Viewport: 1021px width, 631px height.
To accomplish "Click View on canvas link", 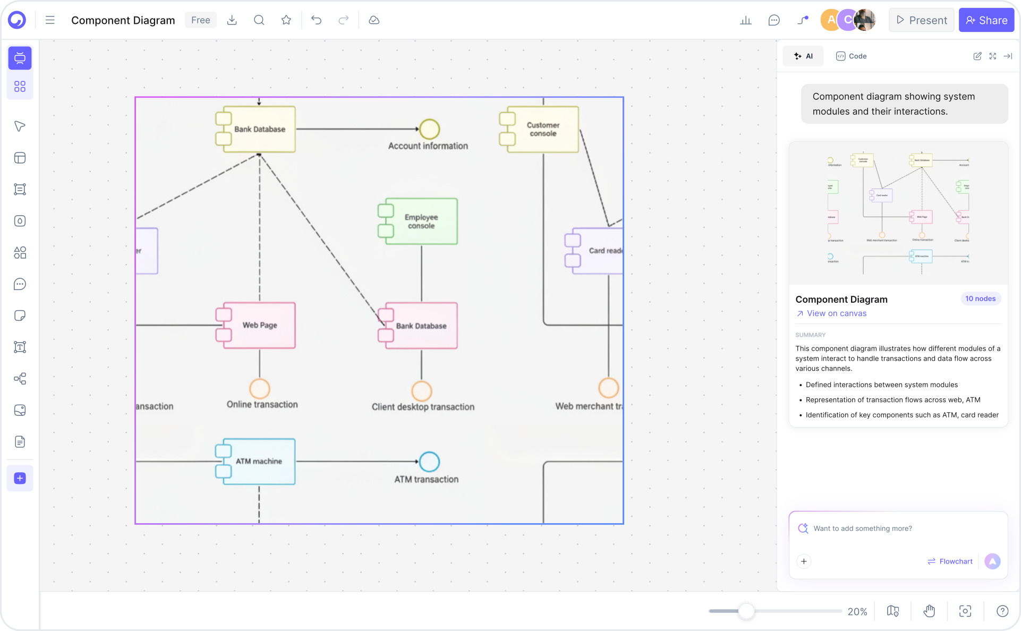I will point(836,313).
